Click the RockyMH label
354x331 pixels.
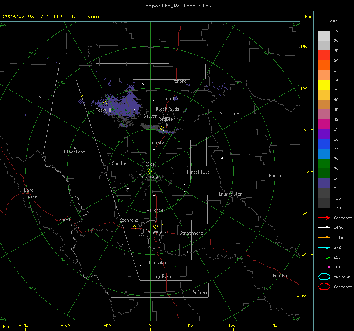coord(104,110)
